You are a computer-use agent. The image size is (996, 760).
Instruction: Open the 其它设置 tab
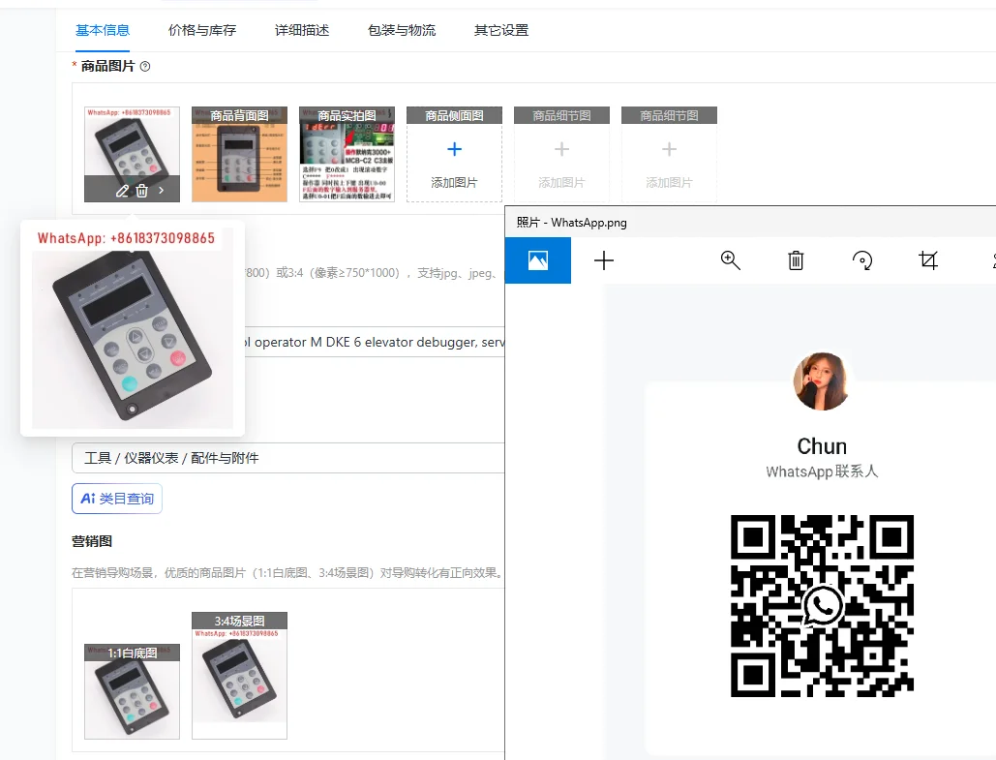tap(501, 30)
